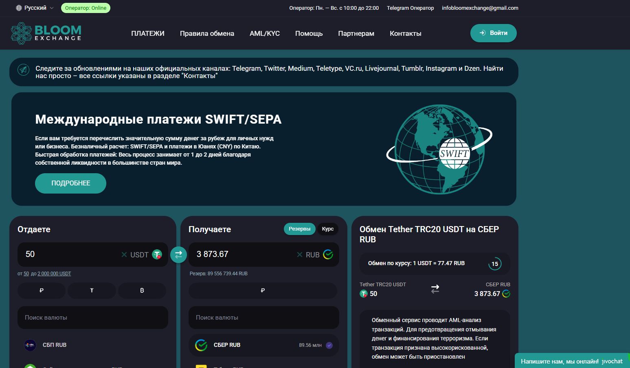Click the Sber icon beside summary 3 873.67
630x368 pixels.
tap(506, 294)
